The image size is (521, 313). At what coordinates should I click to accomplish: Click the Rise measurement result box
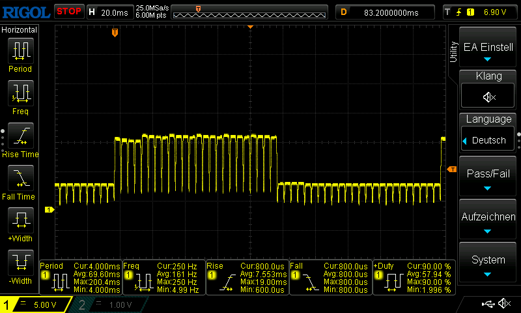(x=246, y=277)
